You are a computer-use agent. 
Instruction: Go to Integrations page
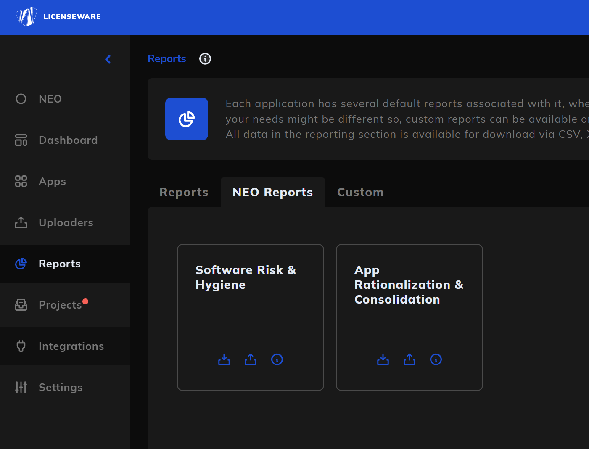click(71, 346)
